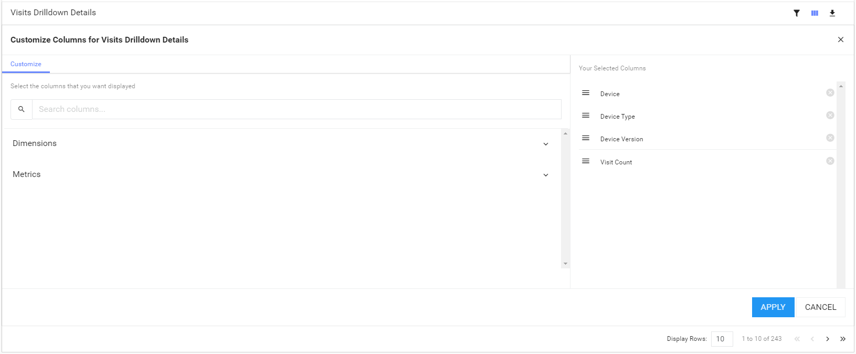
Task: Remove the Visit Count column
Action: [830, 161]
